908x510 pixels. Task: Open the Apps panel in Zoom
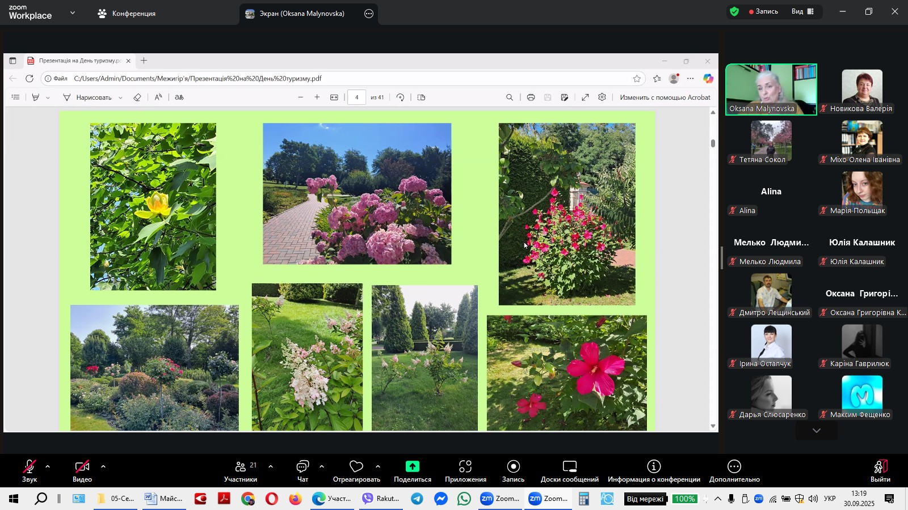click(x=465, y=470)
